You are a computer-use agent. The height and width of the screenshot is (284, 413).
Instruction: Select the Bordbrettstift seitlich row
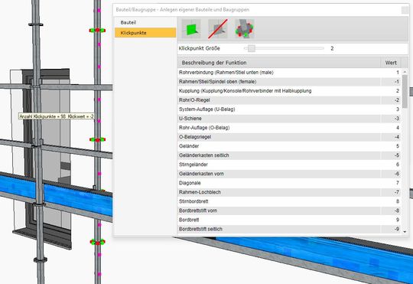point(289,229)
